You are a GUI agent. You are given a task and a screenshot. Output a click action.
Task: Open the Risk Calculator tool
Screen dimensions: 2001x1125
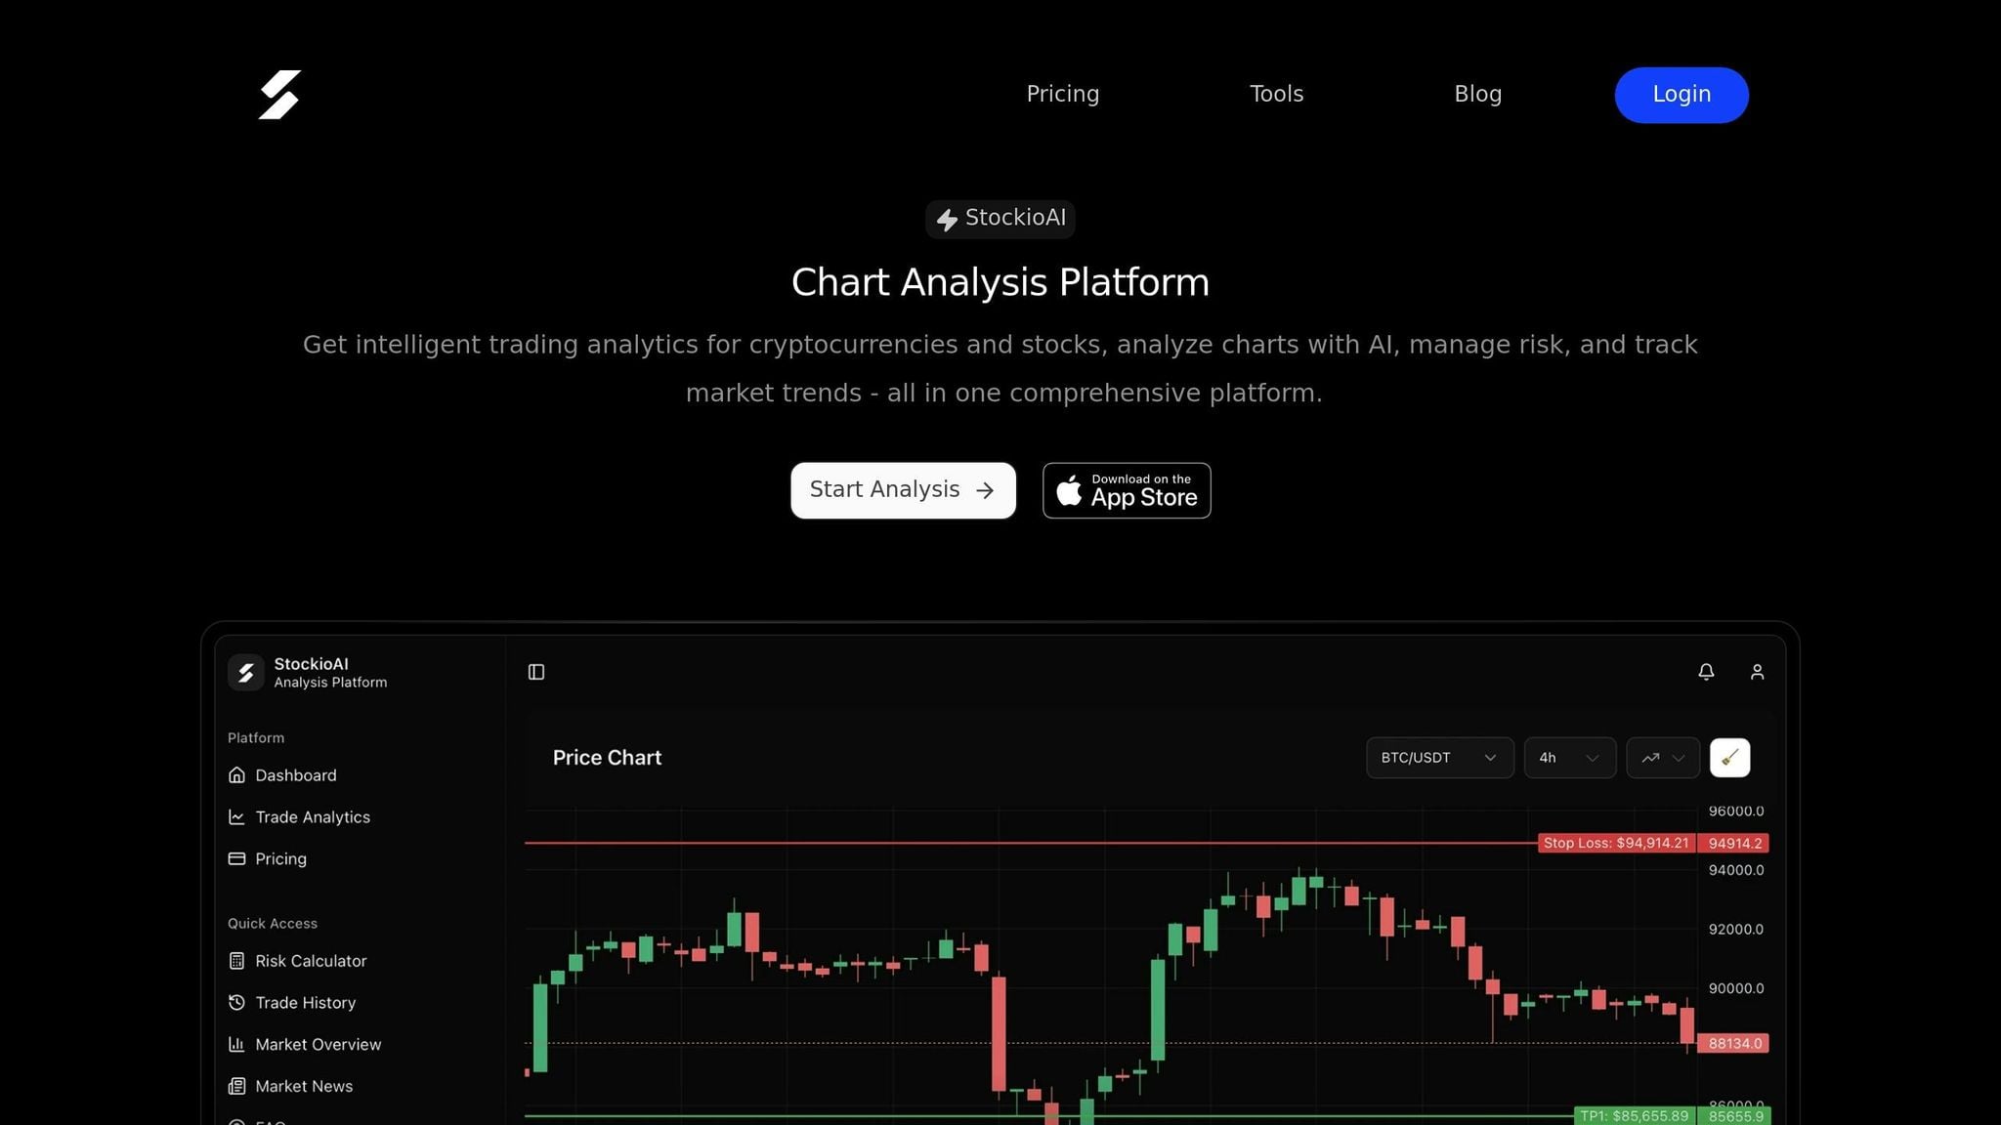coord(310,961)
